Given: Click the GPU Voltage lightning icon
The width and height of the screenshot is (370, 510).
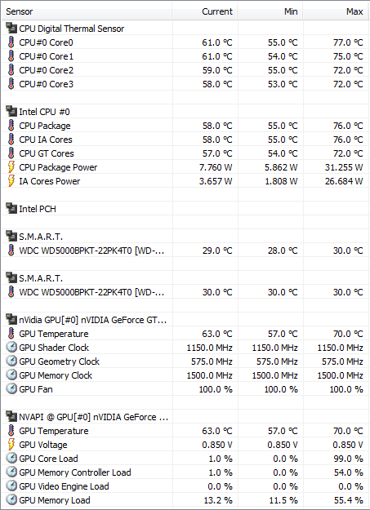Looking at the screenshot, I should pos(11,445).
